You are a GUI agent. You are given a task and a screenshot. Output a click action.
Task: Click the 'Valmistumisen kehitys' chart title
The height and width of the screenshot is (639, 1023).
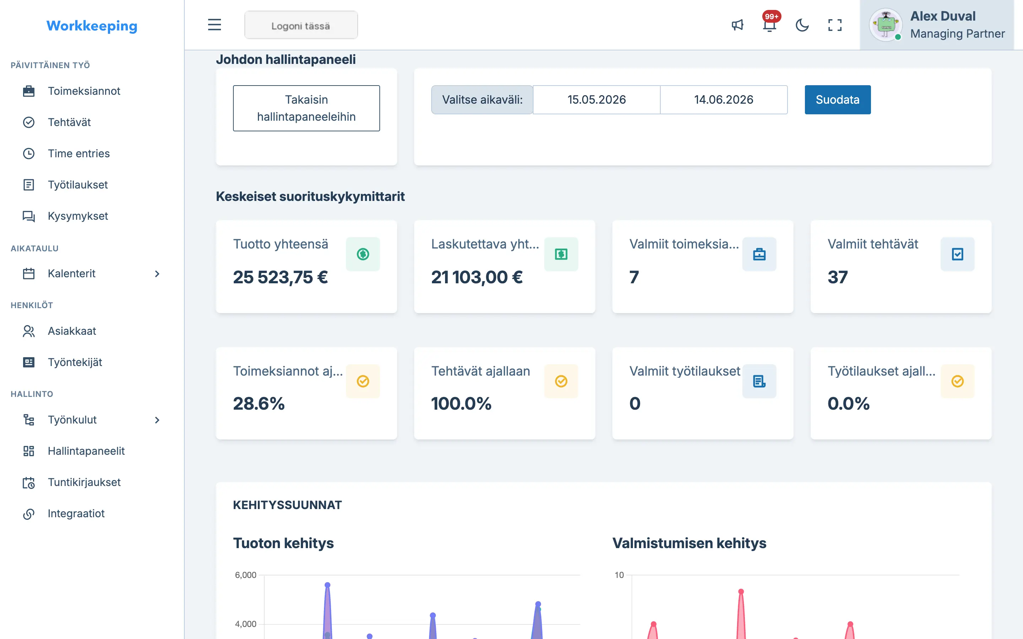coord(689,543)
